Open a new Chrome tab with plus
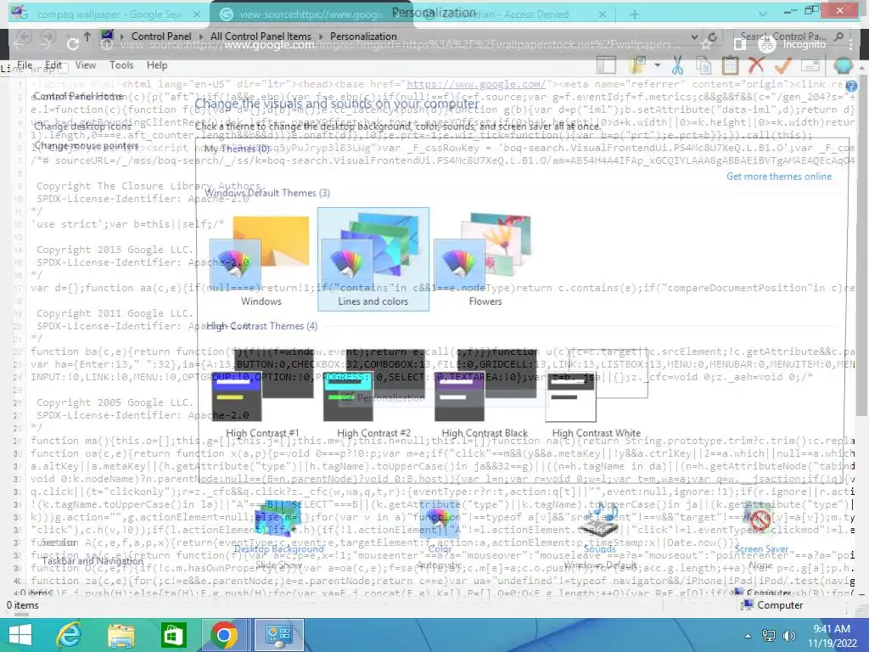The width and height of the screenshot is (869, 652). [635, 14]
